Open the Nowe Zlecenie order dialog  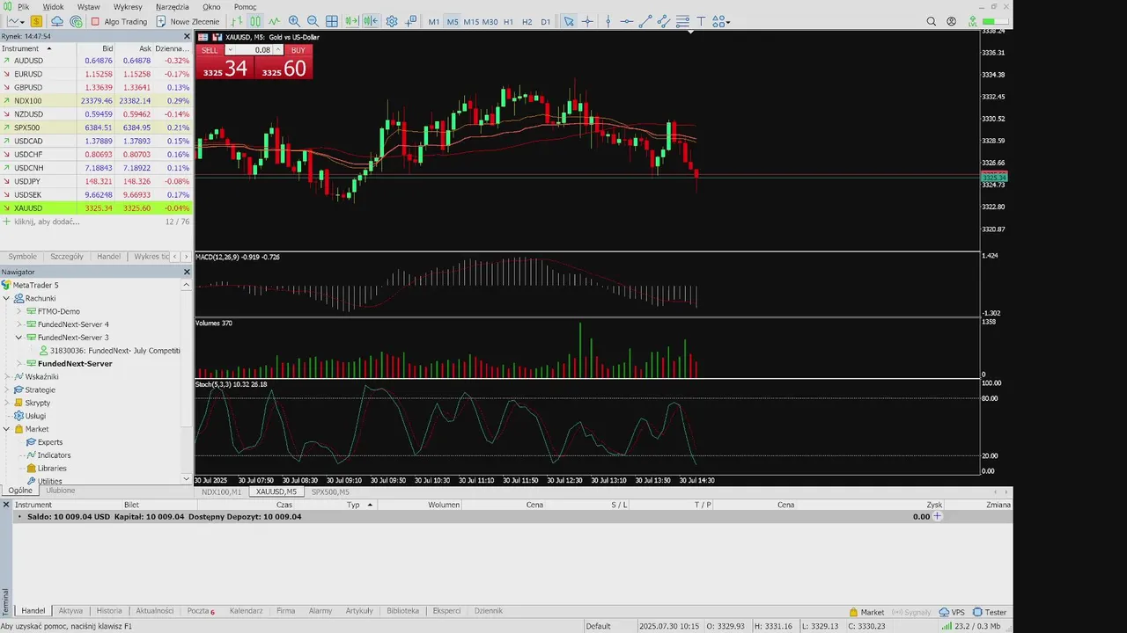point(188,21)
